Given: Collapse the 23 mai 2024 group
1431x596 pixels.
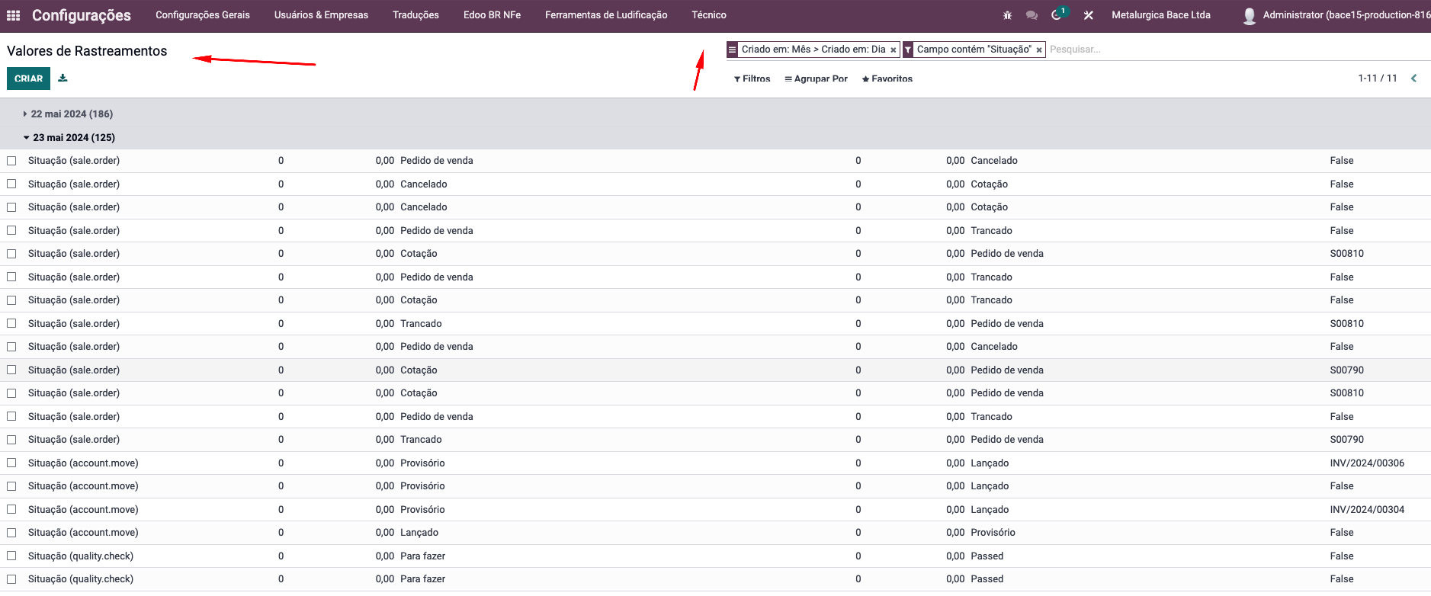Looking at the screenshot, I should tap(69, 137).
